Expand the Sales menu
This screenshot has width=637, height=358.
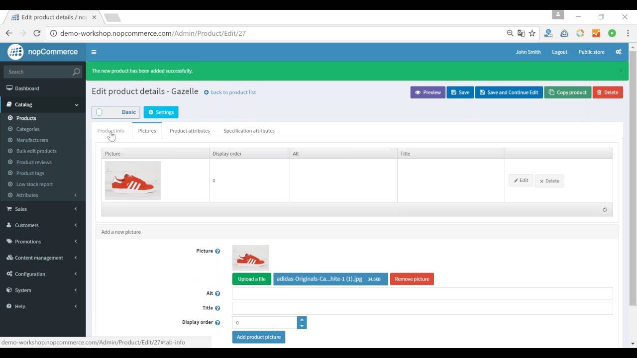(x=43, y=209)
